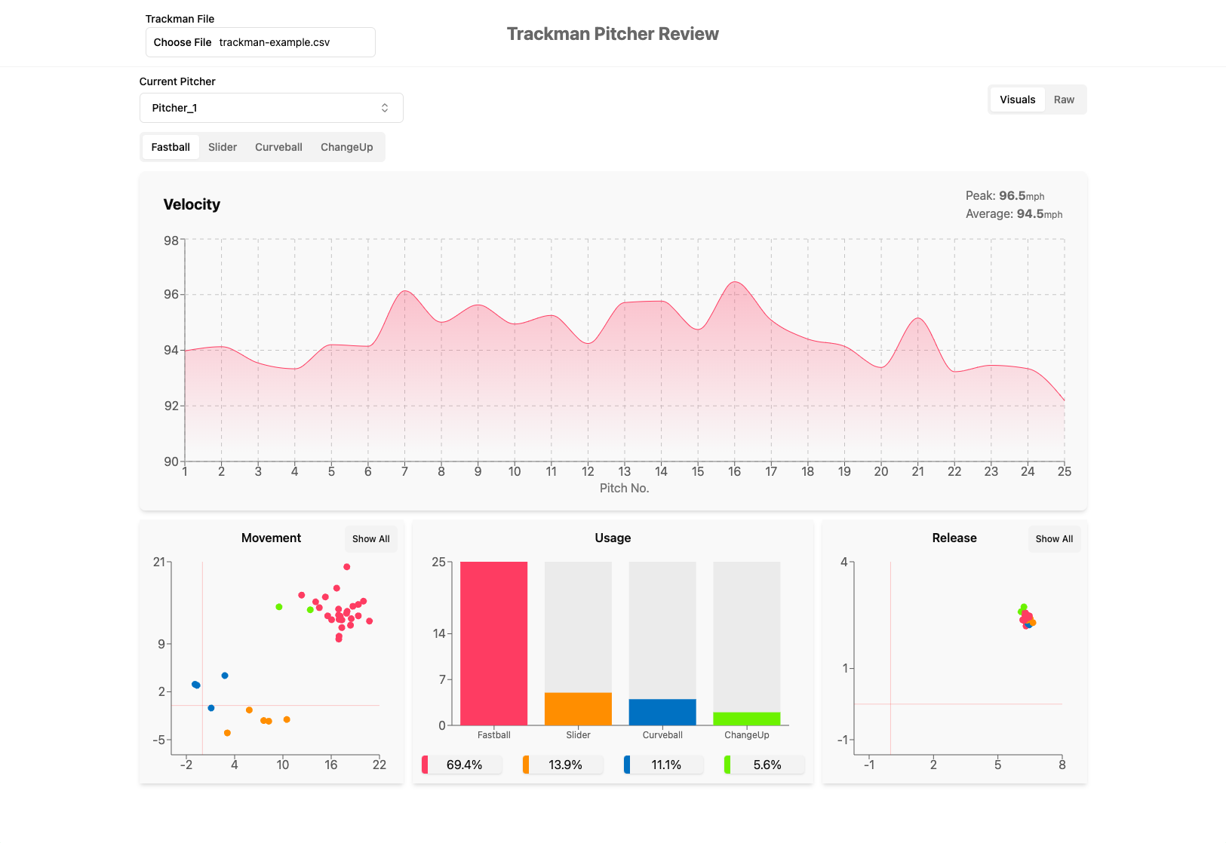This screenshot has height=843, width=1226.
Task: Click the Trackman File label
Action: tap(180, 19)
